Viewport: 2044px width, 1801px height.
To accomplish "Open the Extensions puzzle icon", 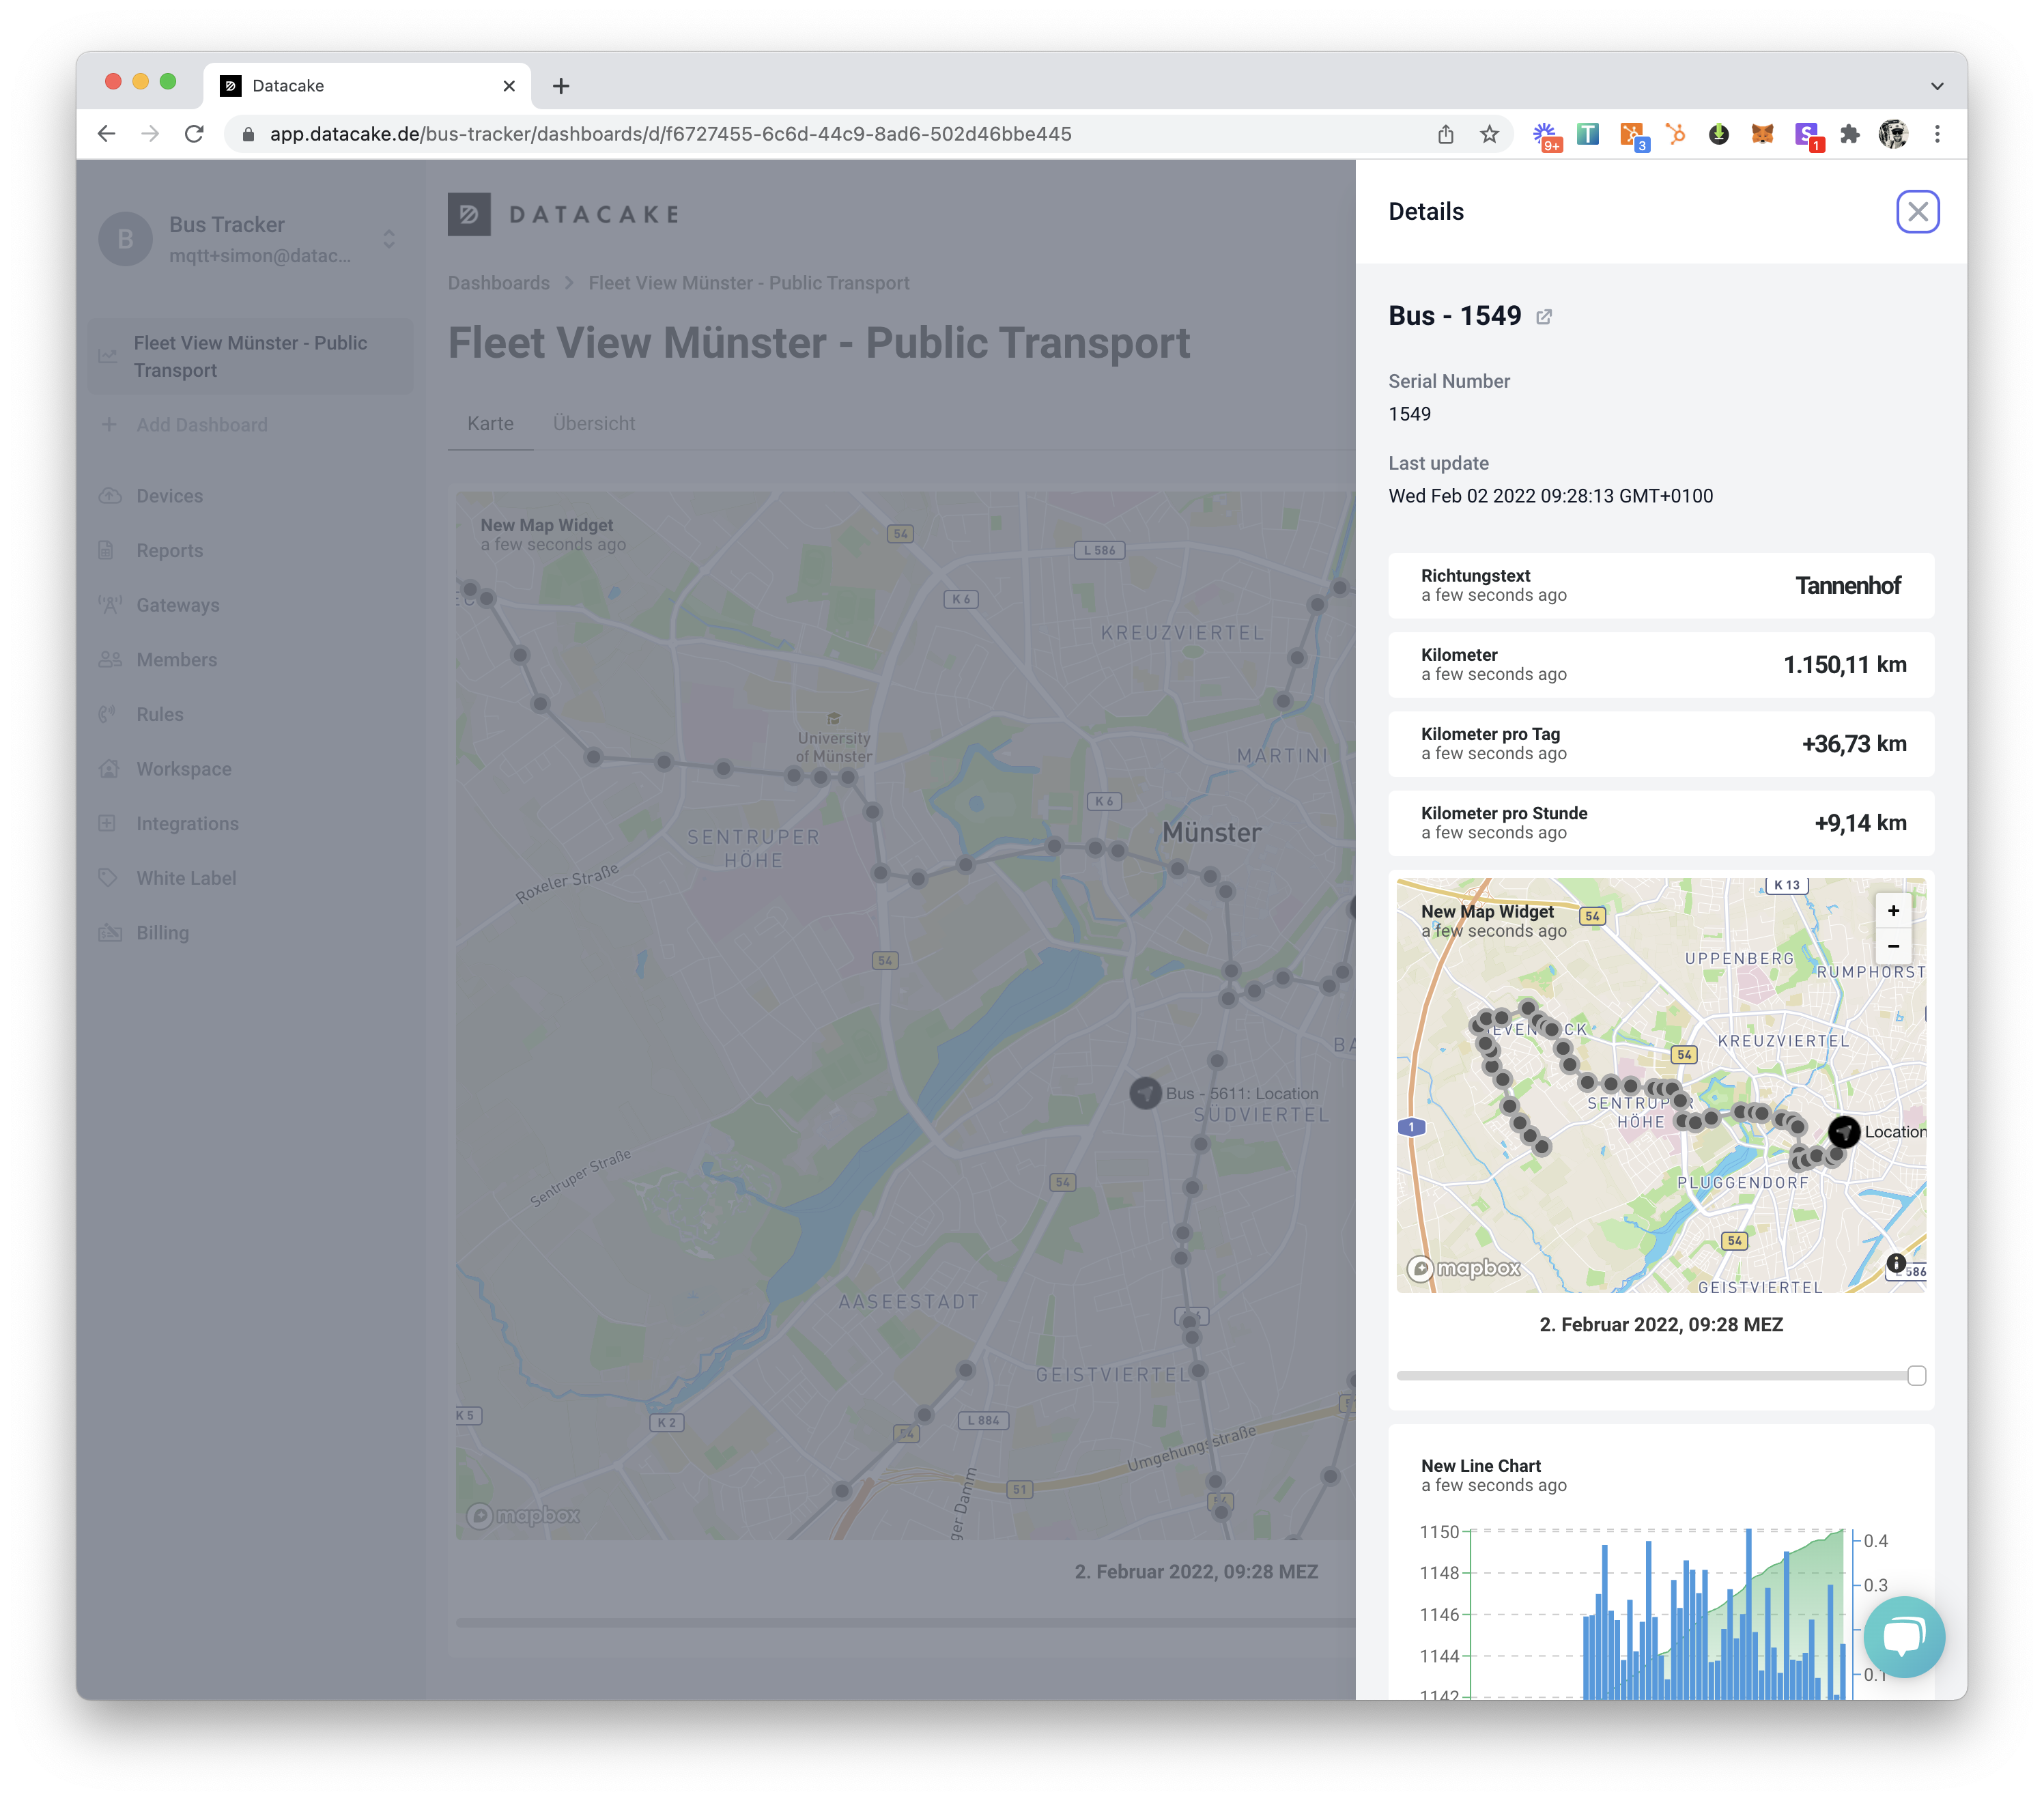I will [1849, 134].
